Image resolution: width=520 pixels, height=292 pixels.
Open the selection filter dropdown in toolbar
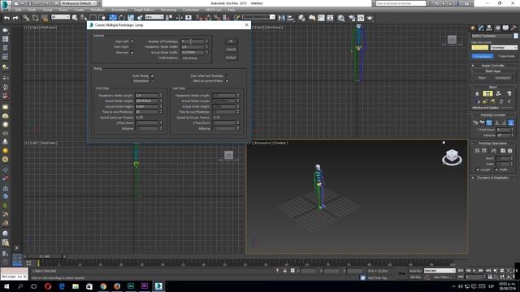pyautogui.click(x=60, y=17)
